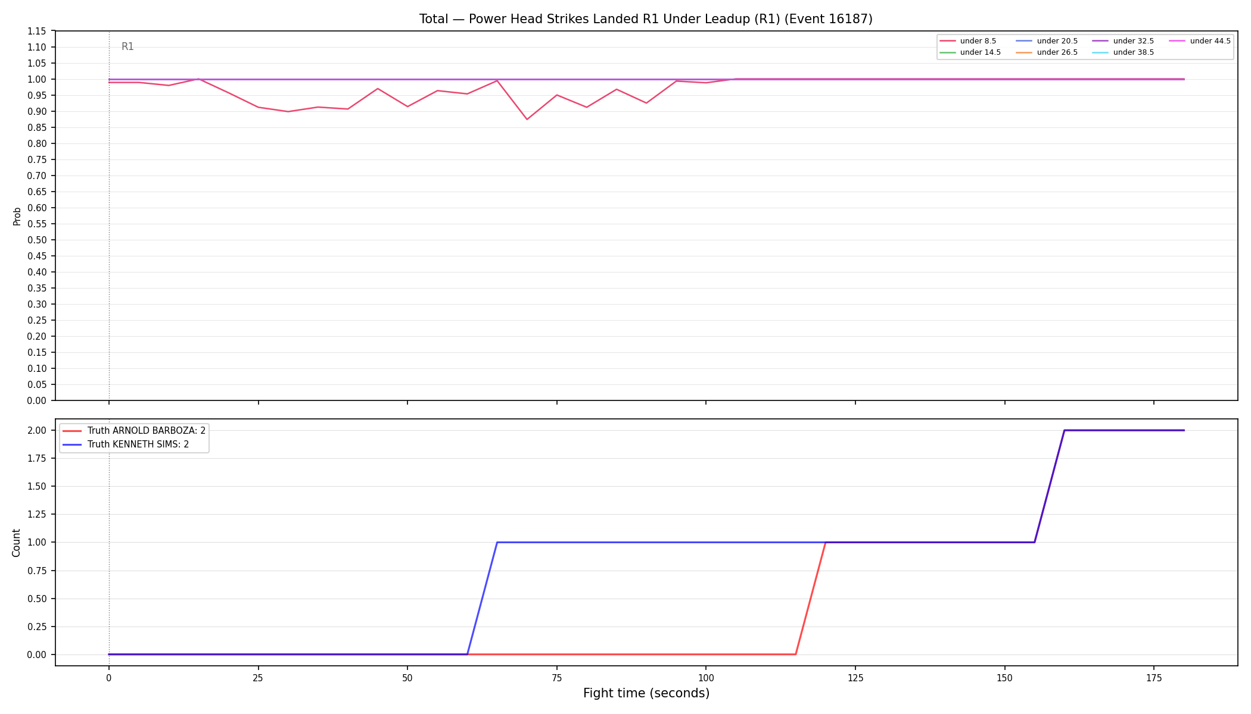Click the 'Fight time (seconds)' axis label
The image size is (1251, 714).
tap(646, 693)
